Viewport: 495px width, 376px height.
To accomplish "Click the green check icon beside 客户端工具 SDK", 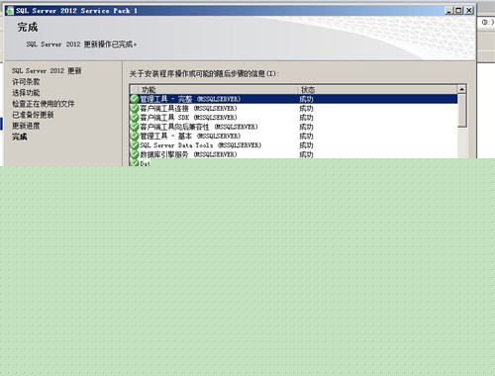I will click(x=135, y=118).
